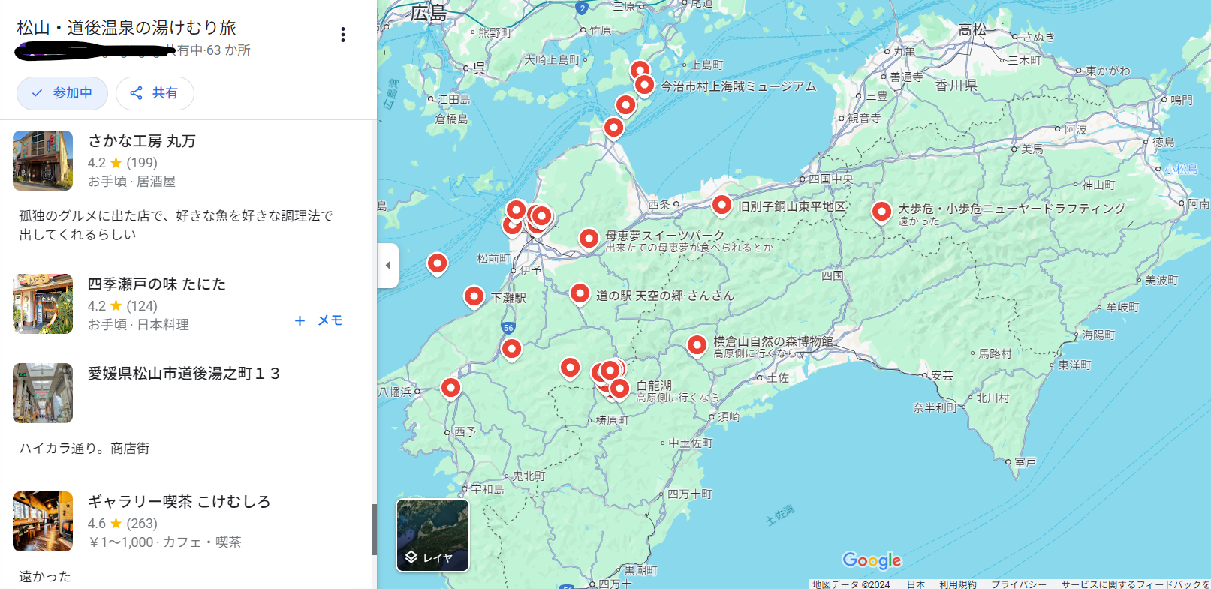Click the side panel scrollbar thumb

click(374, 530)
